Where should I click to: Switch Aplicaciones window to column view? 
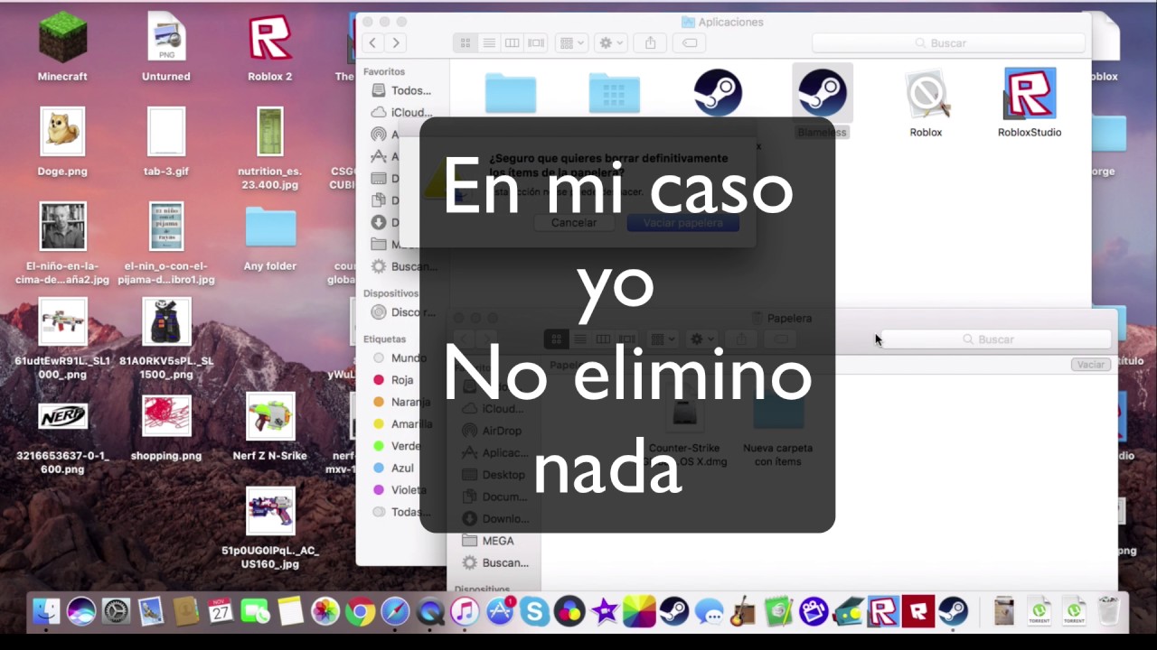513,42
